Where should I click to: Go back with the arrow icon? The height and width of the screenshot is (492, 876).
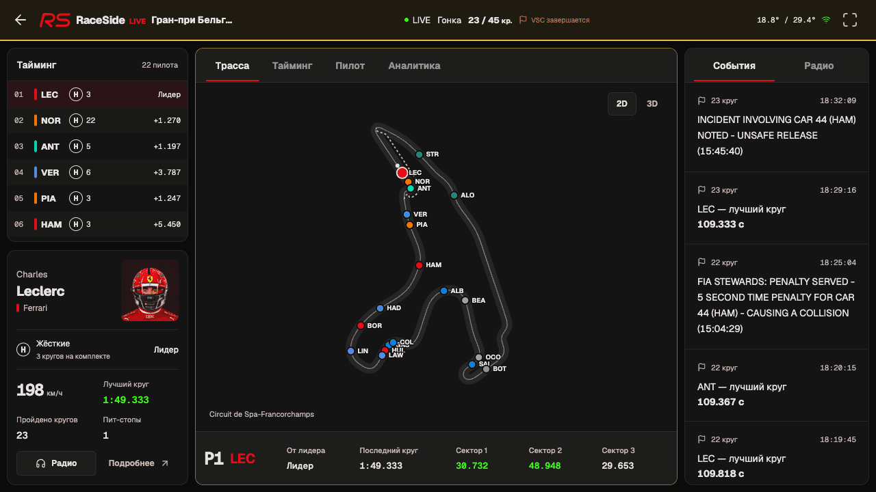[21, 20]
